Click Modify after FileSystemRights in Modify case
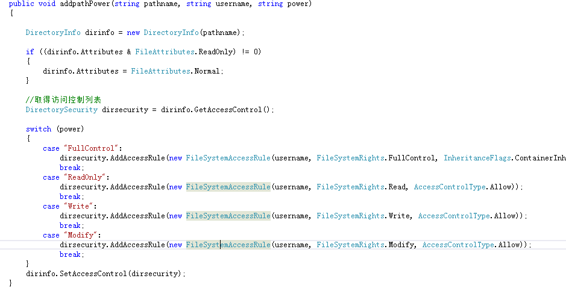 click(x=401, y=245)
